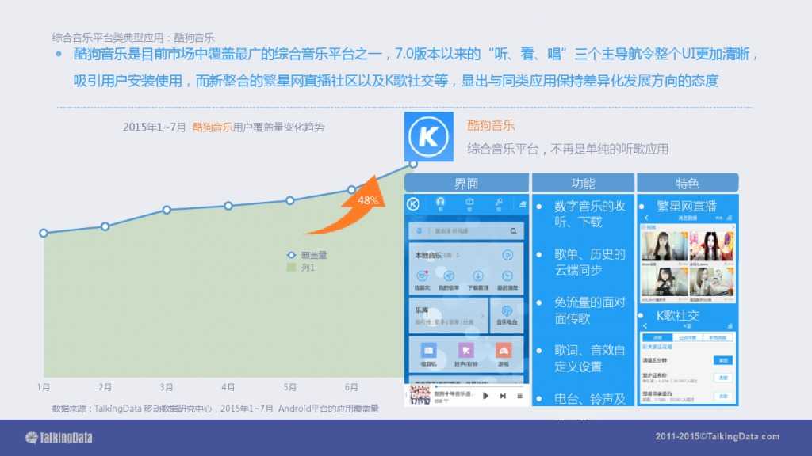Toggle favorite on 我喜欢 heart icon

click(422, 275)
